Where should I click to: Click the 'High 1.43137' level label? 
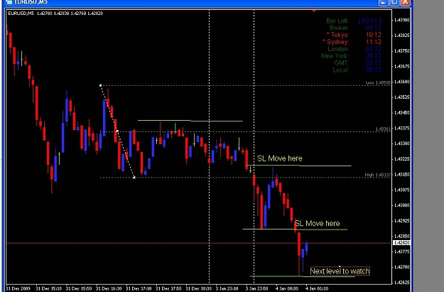point(377,175)
